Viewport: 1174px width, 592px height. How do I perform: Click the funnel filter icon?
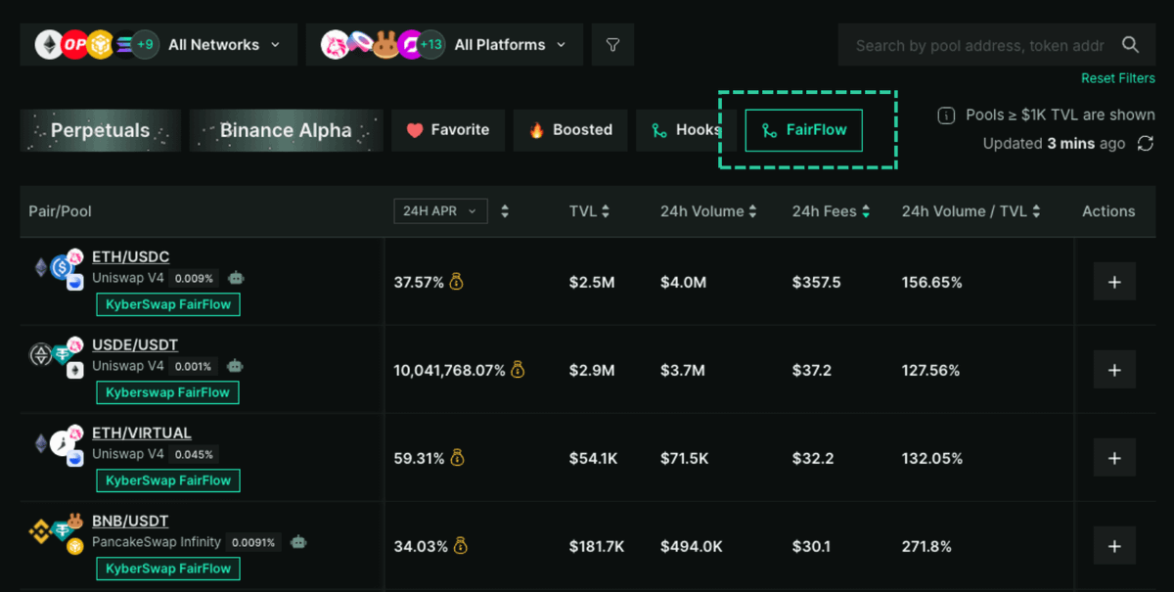(613, 45)
